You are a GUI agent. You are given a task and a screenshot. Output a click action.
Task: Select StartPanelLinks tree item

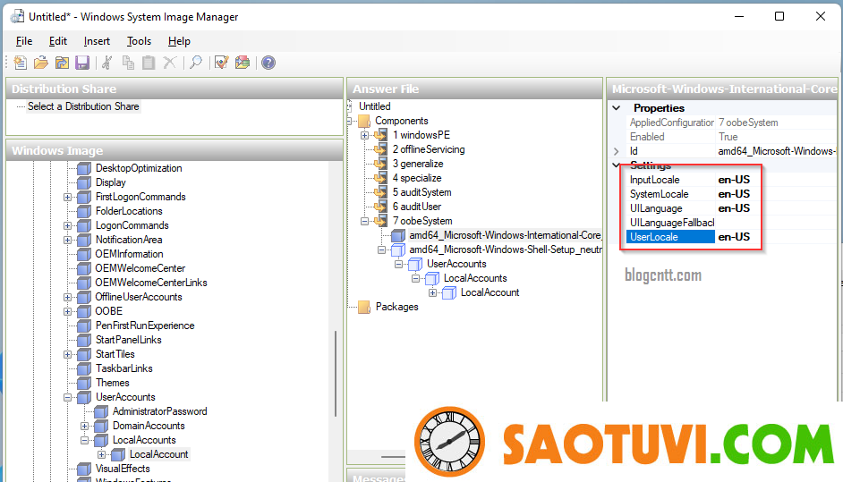[x=129, y=340]
